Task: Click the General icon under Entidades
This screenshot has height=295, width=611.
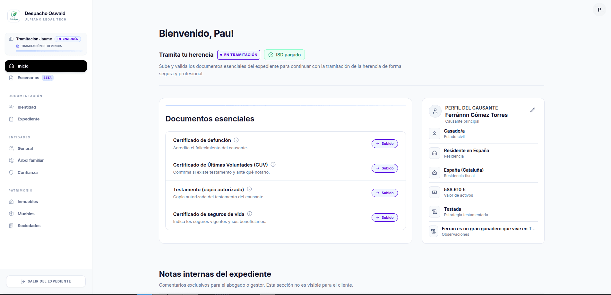Action: (x=12, y=148)
